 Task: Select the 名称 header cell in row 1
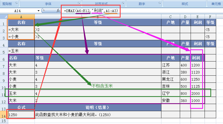tap(21, 22)
